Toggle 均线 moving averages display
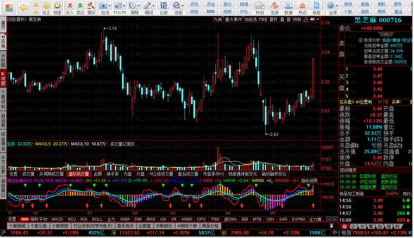This screenshot has width=414, height=238. point(263,19)
